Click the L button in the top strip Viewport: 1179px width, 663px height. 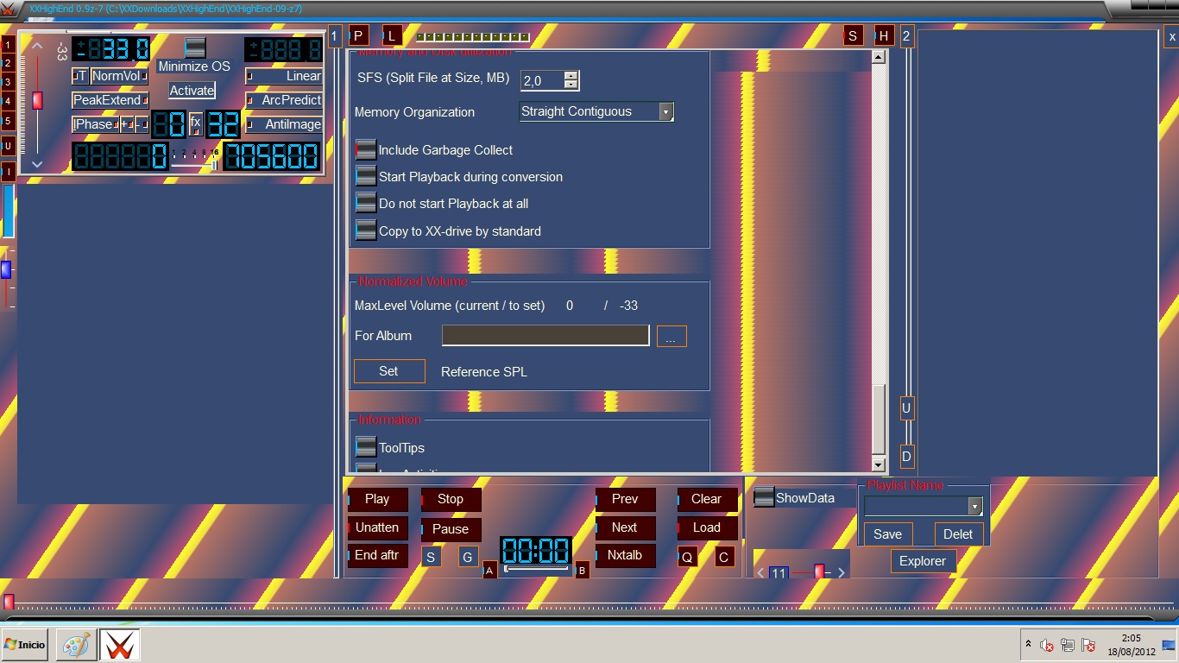click(392, 35)
